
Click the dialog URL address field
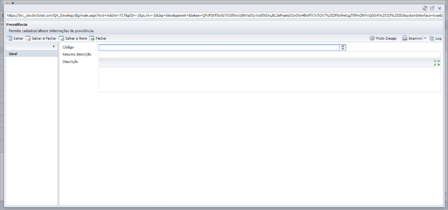point(224,15)
